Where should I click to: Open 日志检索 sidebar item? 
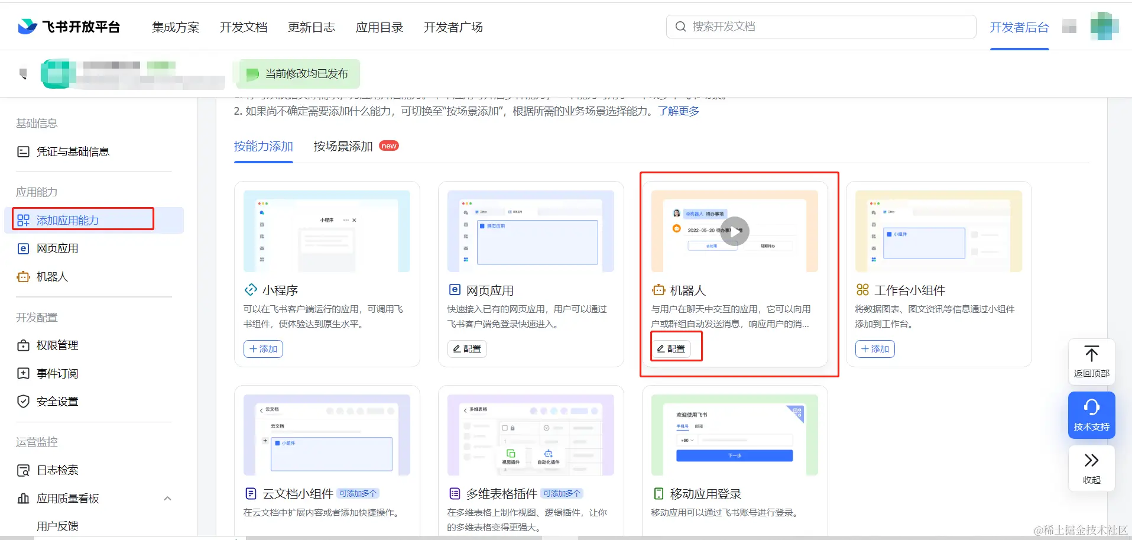click(x=57, y=470)
